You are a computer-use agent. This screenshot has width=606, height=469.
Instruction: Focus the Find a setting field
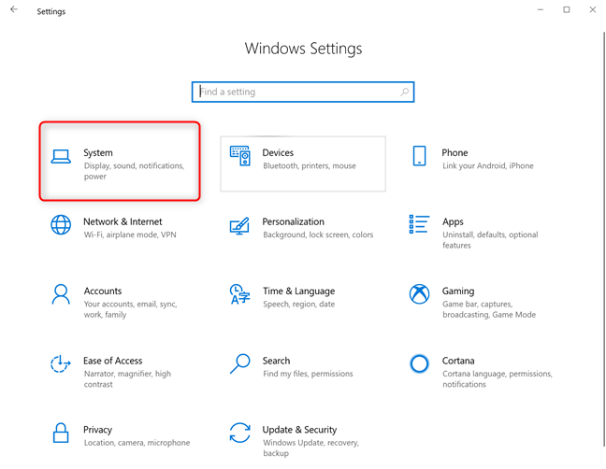click(295, 92)
